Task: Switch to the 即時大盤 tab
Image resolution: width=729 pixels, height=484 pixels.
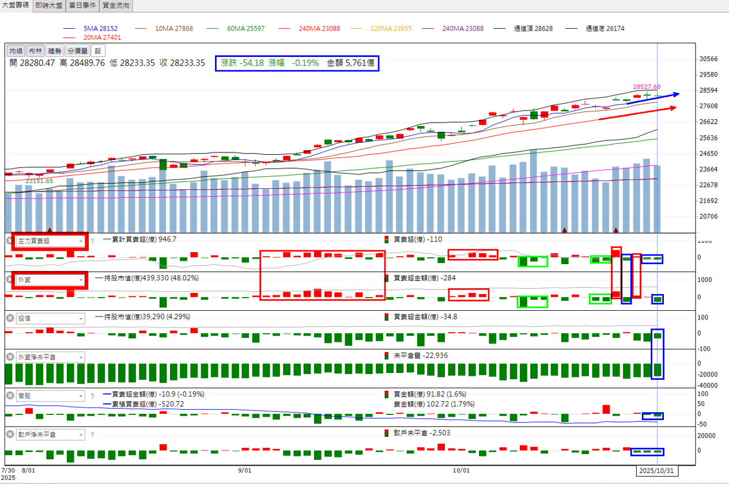Action: point(48,6)
